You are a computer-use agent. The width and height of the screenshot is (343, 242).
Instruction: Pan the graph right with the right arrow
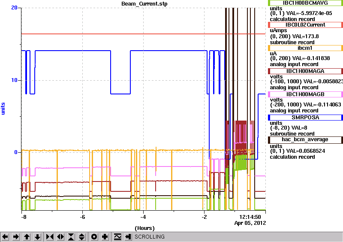(x=16, y=237)
